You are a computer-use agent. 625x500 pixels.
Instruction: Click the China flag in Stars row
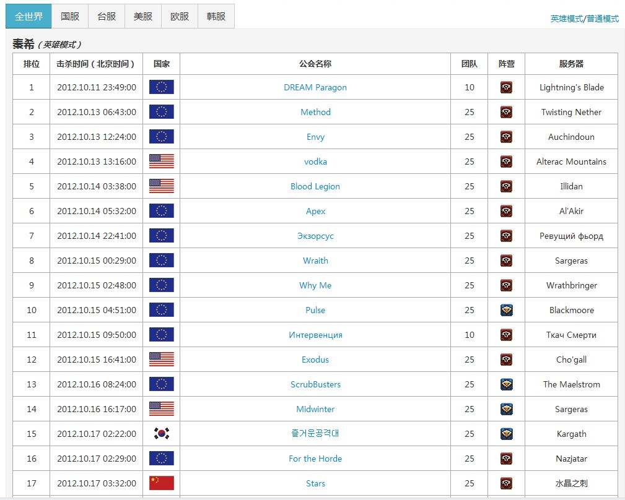(x=161, y=483)
